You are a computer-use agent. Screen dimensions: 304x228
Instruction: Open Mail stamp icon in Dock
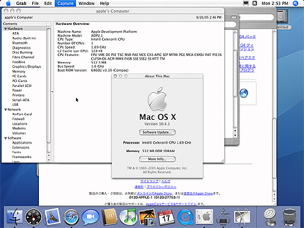point(52,217)
